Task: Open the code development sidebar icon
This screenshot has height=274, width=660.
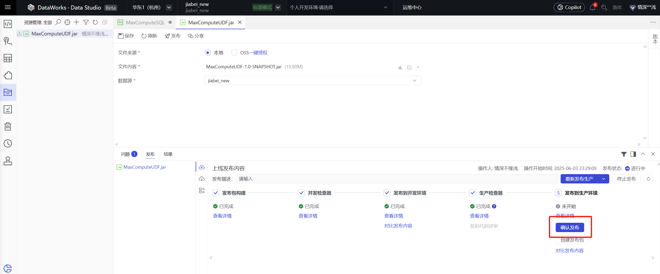Action: 8,24
